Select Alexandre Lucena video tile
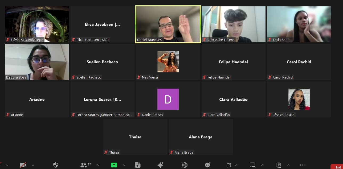Image resolution: width=343 pixels, height=169 pixels. click(x=234, y=24)
